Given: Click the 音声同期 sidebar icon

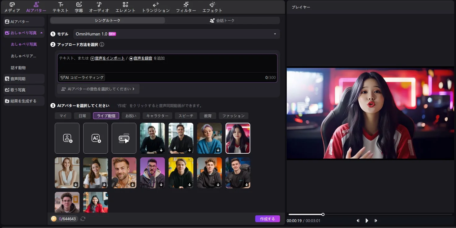Looking at the screenshot, I should point(7,79).
